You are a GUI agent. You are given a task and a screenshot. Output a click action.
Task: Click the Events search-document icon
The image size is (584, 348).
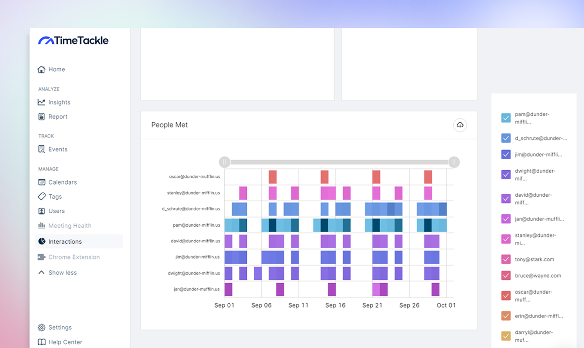pyautogui.click(x=41, y=149)
